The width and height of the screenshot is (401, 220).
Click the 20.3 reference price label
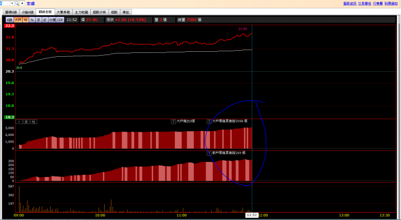(9, 71)
